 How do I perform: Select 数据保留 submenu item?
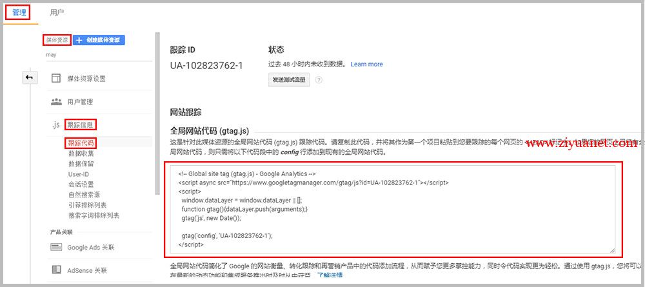click(81, 164)
